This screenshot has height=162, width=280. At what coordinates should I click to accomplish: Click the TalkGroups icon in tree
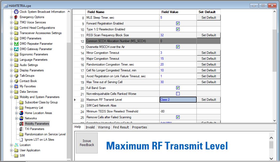point(16,76)
